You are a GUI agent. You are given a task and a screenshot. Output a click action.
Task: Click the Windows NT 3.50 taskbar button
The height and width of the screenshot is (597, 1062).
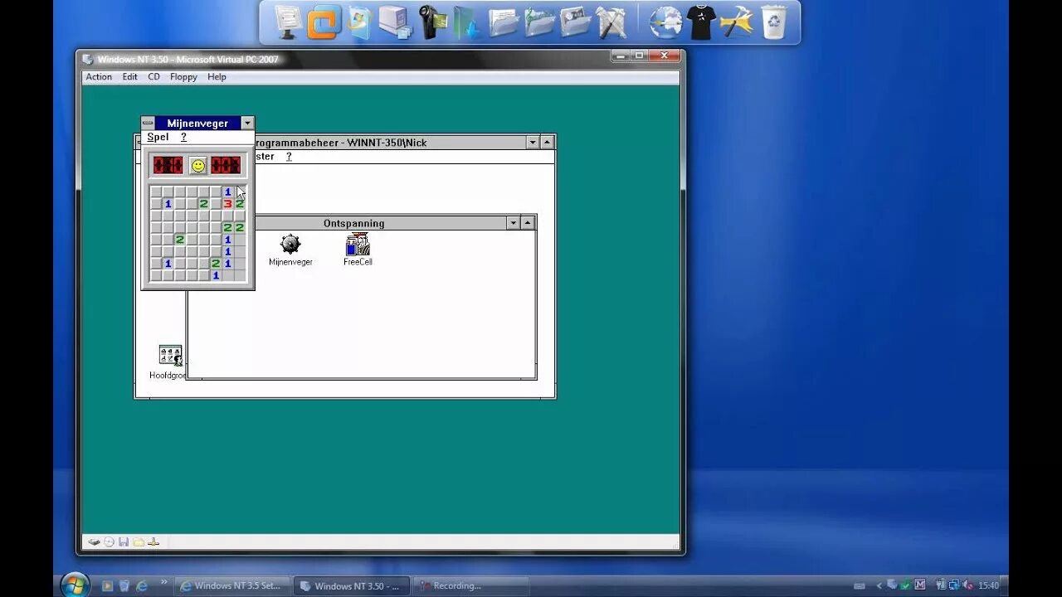[351, 585]
